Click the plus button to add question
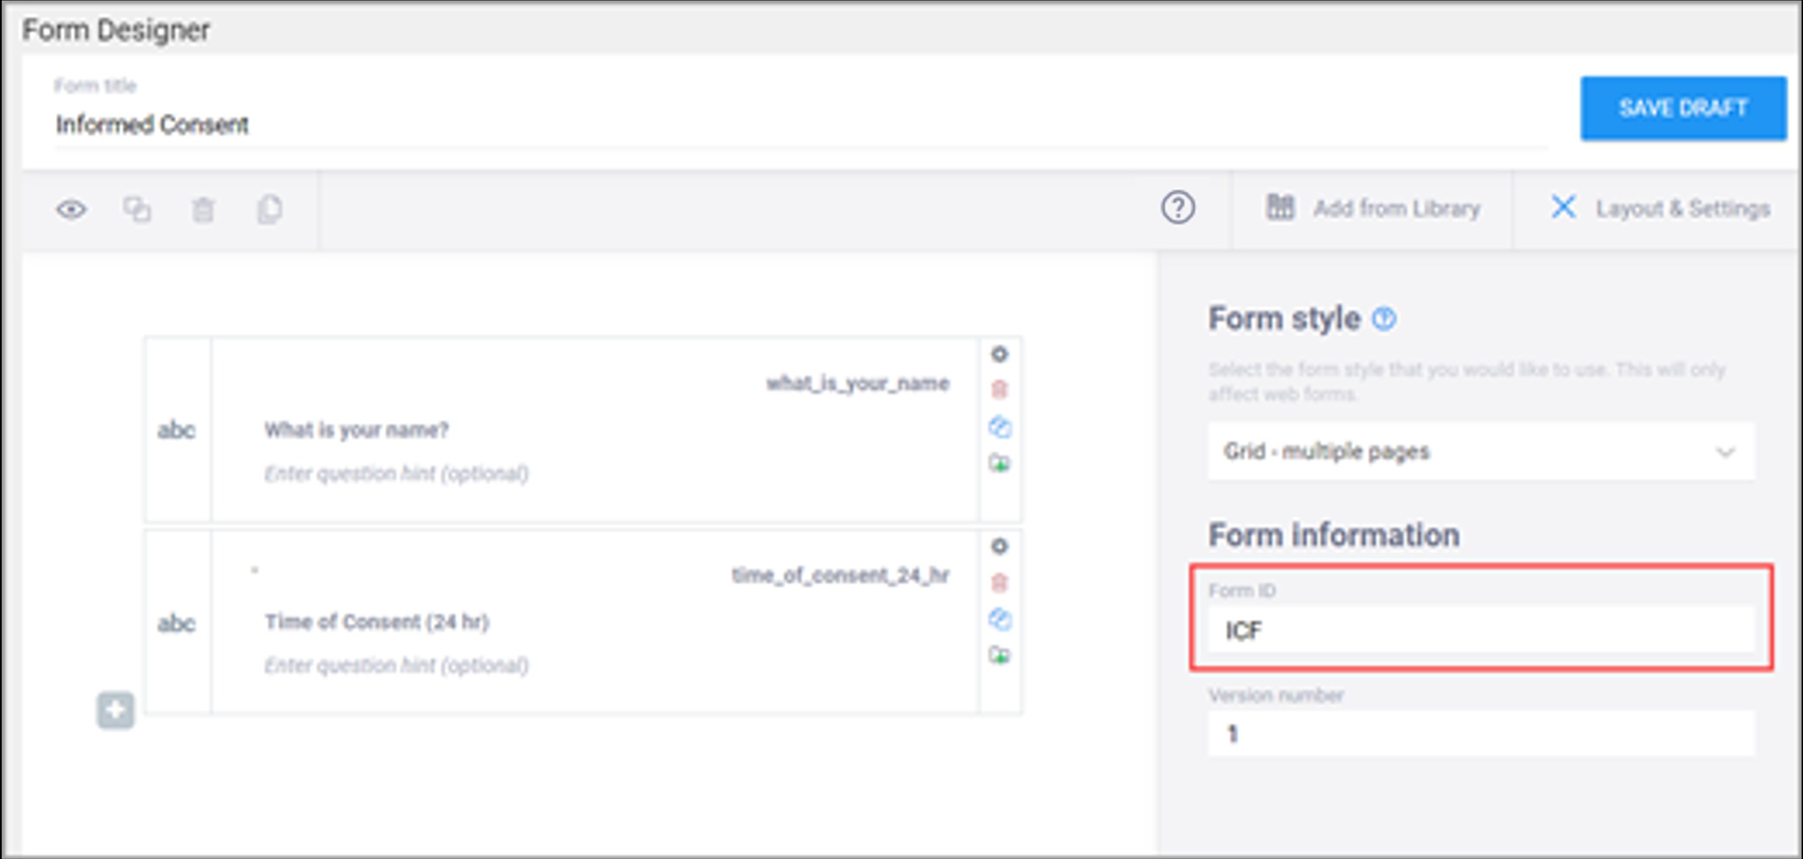 click(116, 710)
